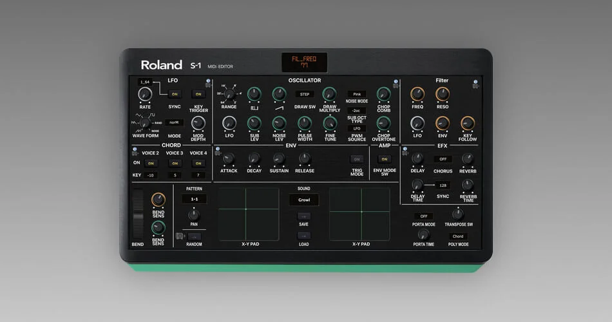Click the randomize icon in the OSCILLATOR section
This screenshot has width=612, height=322.
coord(396,84)
